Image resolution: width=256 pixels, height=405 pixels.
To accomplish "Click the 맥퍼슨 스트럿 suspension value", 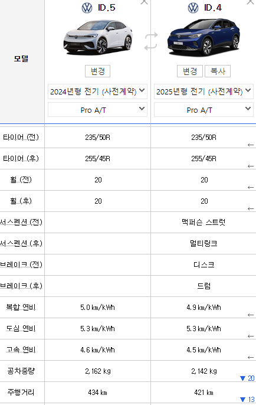I will [204, 222].
